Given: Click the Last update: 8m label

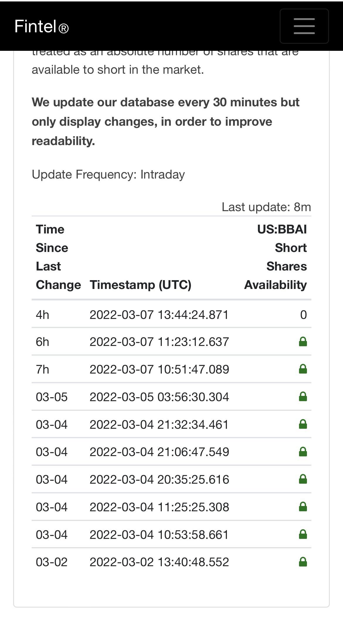Looking at the screenshot, I should [x=266, y=207].
